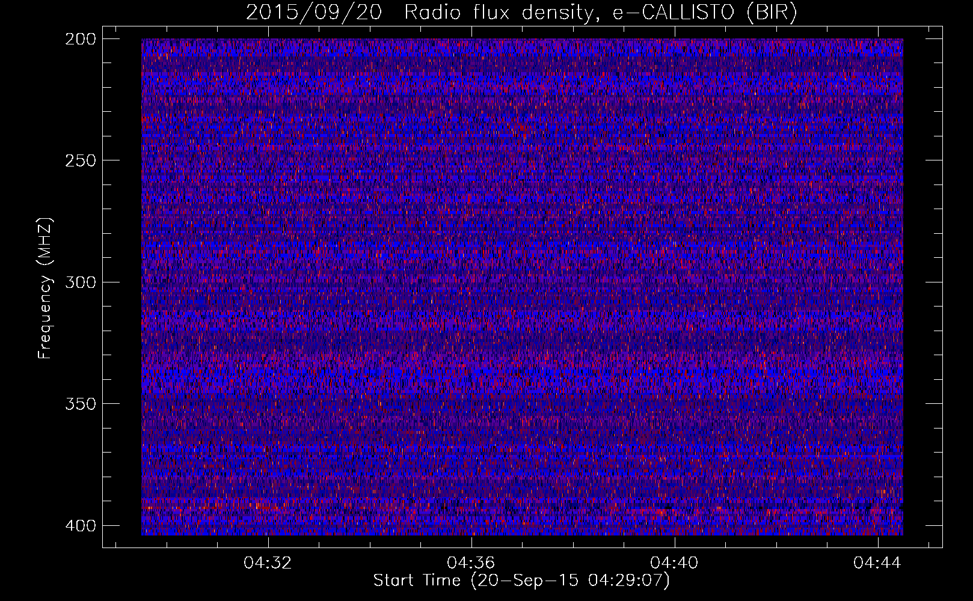The height and width of the screenshot is (601, 973).
Task: Click the 04:32 time tick label
Action: 268,563
